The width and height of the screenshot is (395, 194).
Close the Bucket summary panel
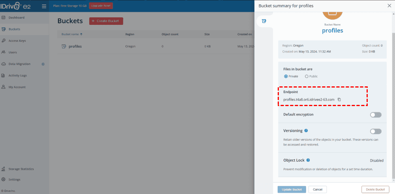pyautogui.click(x=389, y=6)
